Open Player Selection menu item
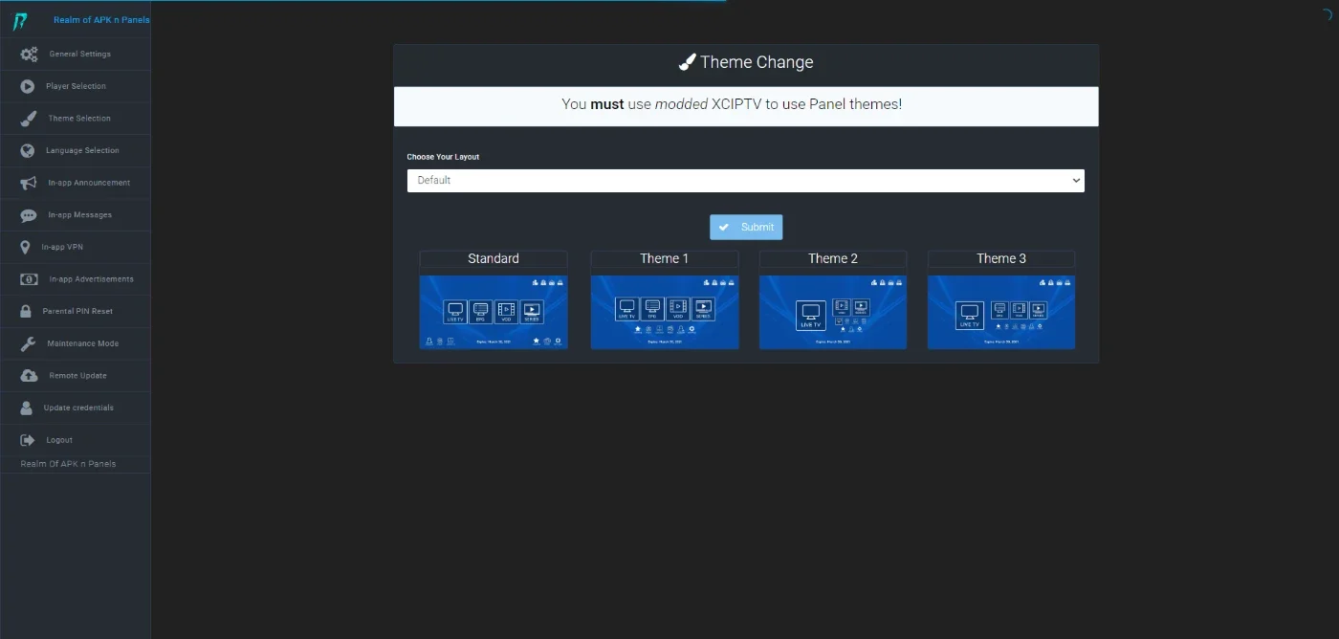Screen dimensions: 1339x639 (76, 86)
